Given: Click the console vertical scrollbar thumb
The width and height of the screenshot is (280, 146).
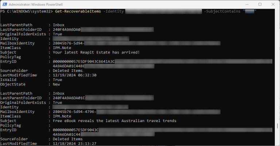Looking at the screenshot, I should (277, 126).
